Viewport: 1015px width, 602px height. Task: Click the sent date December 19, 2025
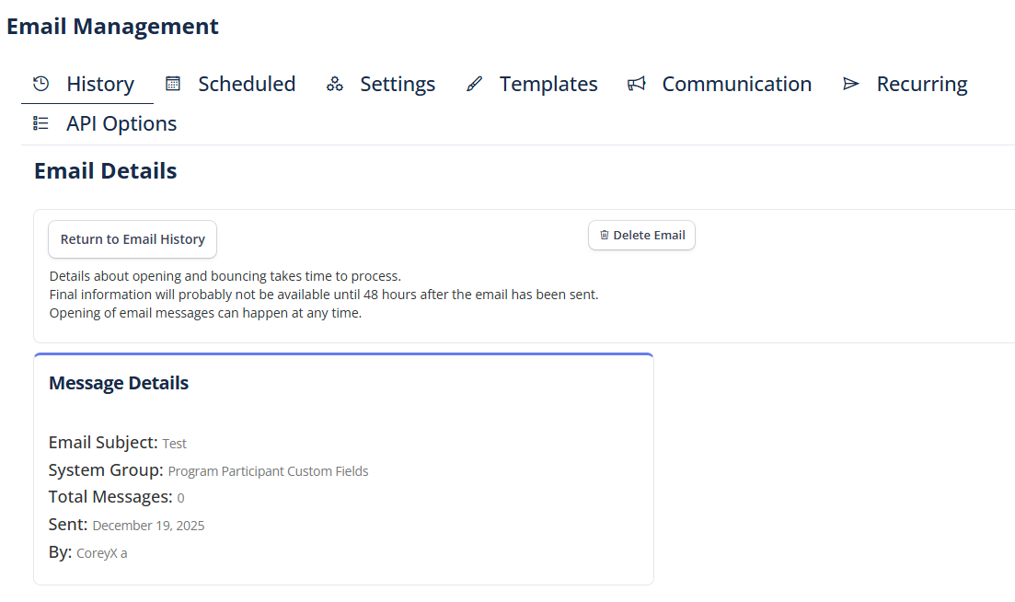(148, 526)
